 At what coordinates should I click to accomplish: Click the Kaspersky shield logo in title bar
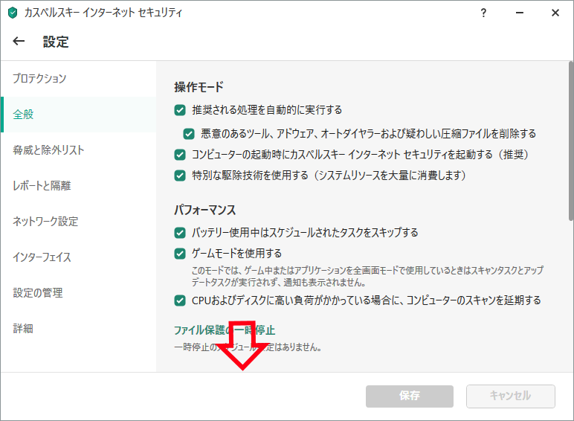[x=12, y=13]
